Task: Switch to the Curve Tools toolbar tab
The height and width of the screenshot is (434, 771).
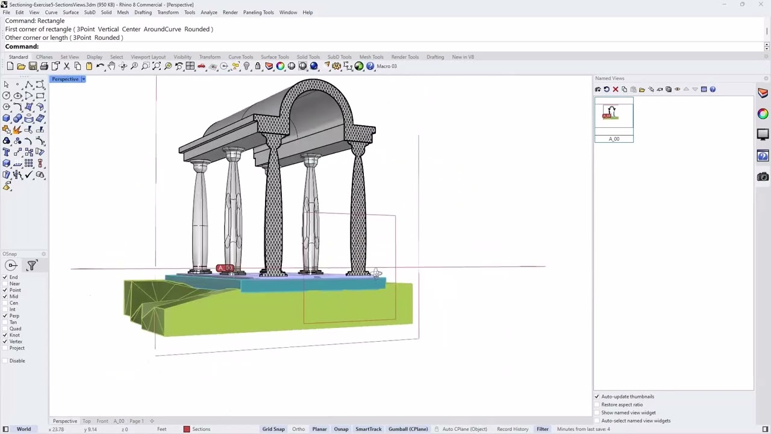Action: point(240,57)
